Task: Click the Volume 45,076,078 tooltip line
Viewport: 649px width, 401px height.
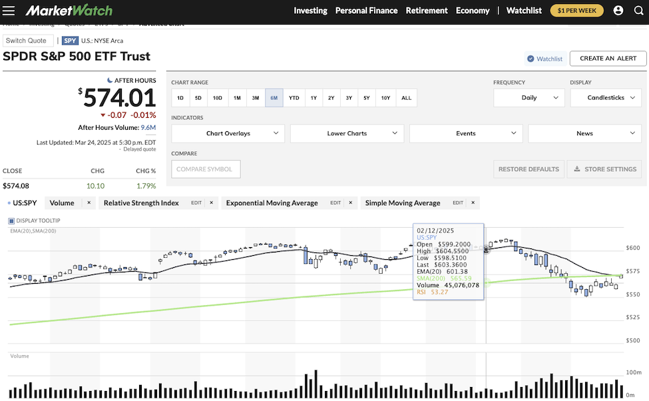Action: tap(448, 285)
